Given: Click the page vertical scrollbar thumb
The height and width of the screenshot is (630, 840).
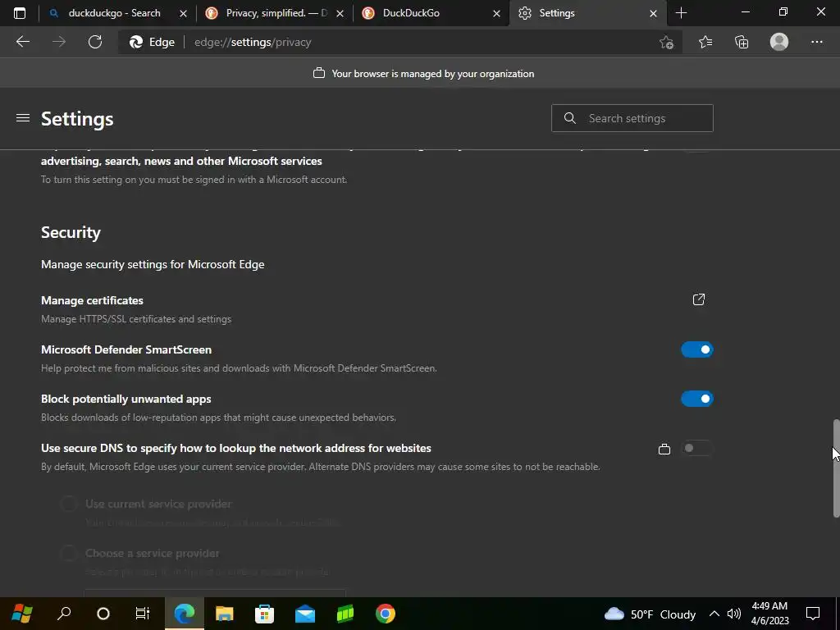Looking at the screenshot, I should [836, 468].
